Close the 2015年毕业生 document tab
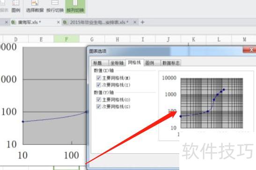The image size is (256, 170). [x=135, y=22]
